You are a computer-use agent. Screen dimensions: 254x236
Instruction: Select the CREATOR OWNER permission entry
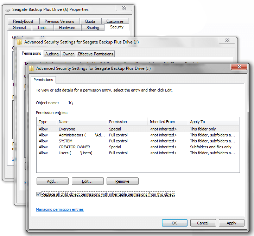pyautogui.click(x=138, y=147)
